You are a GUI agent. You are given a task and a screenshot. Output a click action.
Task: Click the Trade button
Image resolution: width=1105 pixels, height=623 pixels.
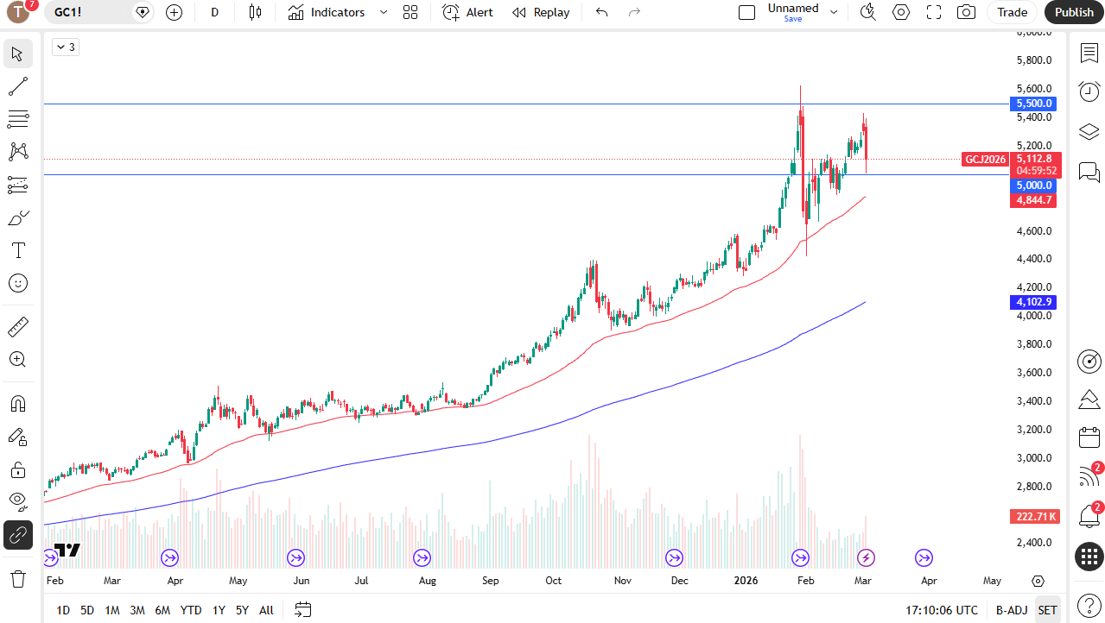1011,12
